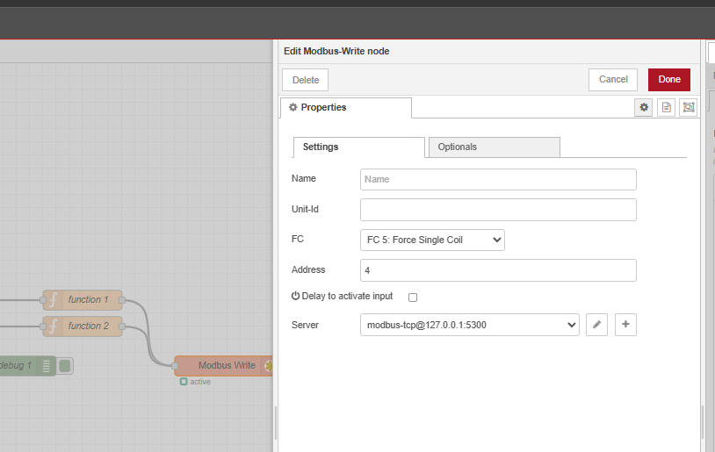Select function 1 node label

pyautogui.click(x=88, y=300)
